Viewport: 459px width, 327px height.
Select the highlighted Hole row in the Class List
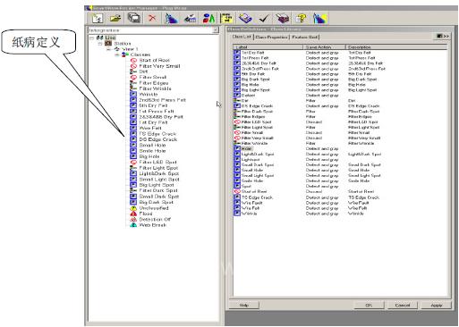point(340,148)
